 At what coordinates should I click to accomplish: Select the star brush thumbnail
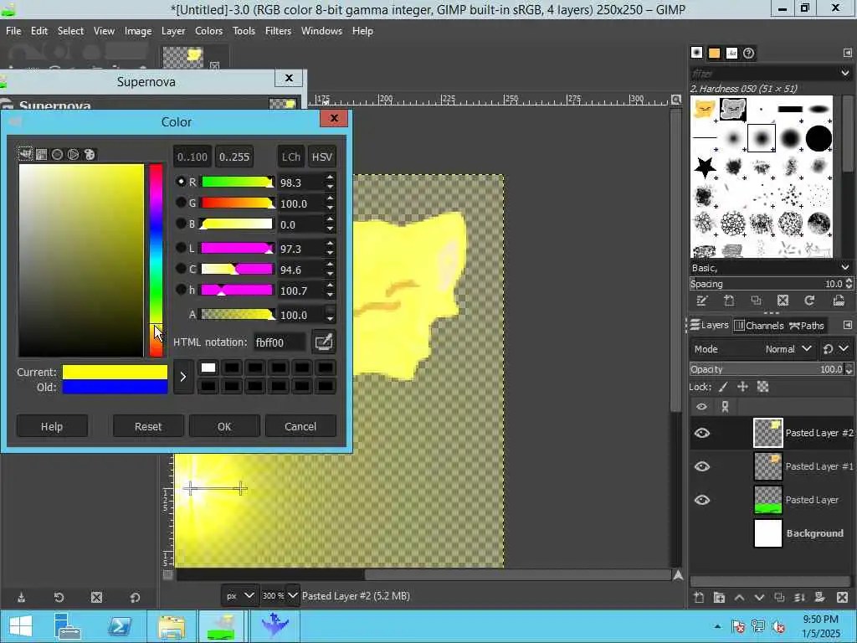tap(705, 167)
